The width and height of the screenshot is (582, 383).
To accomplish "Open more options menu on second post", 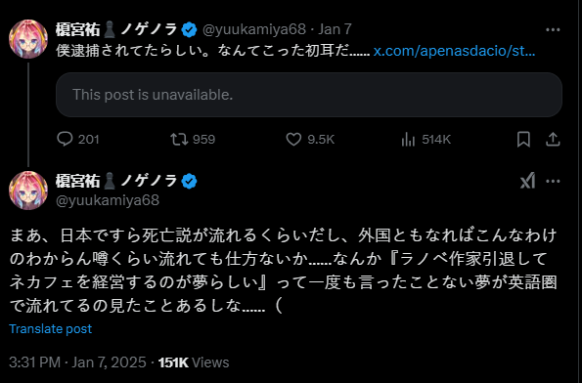I will tap(553, 181).
